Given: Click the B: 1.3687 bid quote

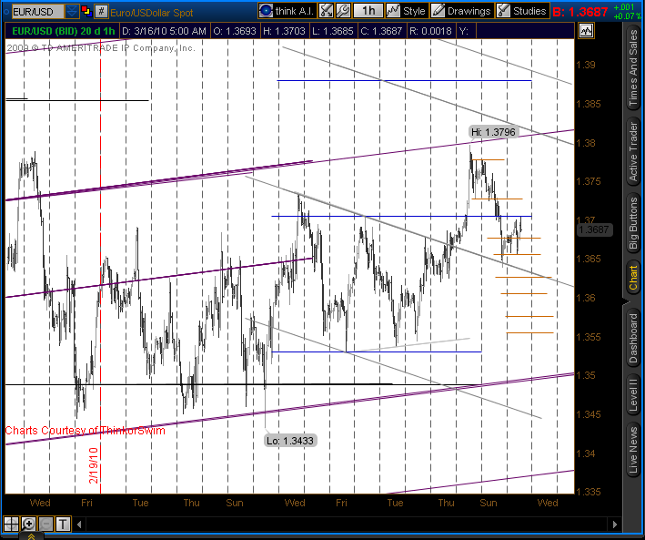Looking at the screenshot, I should [580, 12].
